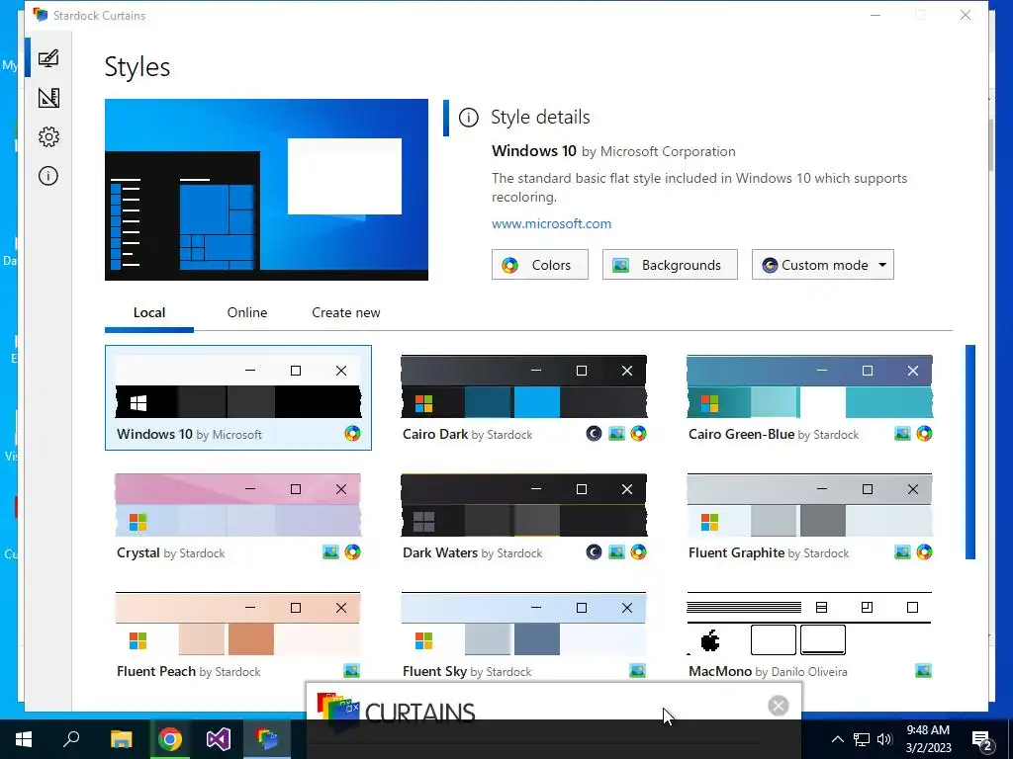
Task: Open the settings gear in the sidebar
Action: (48, 136)
